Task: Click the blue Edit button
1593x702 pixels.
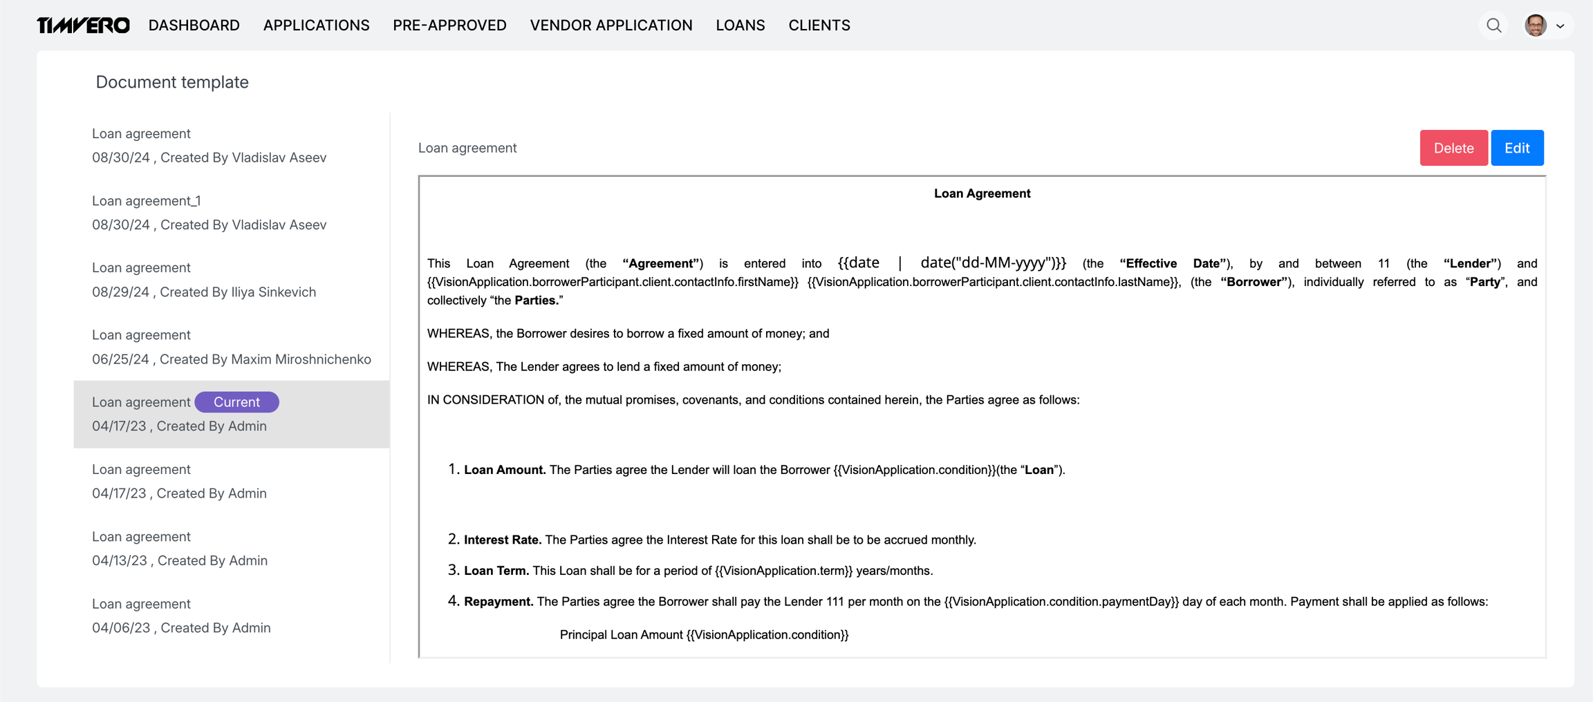Action: pos(1516,148)
